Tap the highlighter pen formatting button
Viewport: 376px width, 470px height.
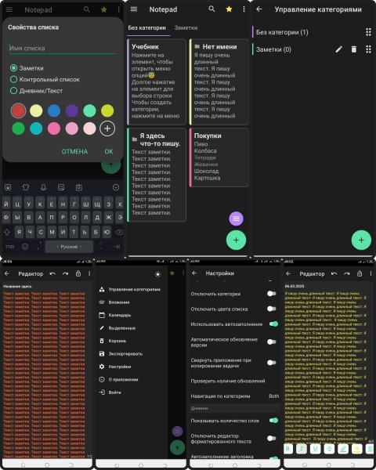point(343,449)
